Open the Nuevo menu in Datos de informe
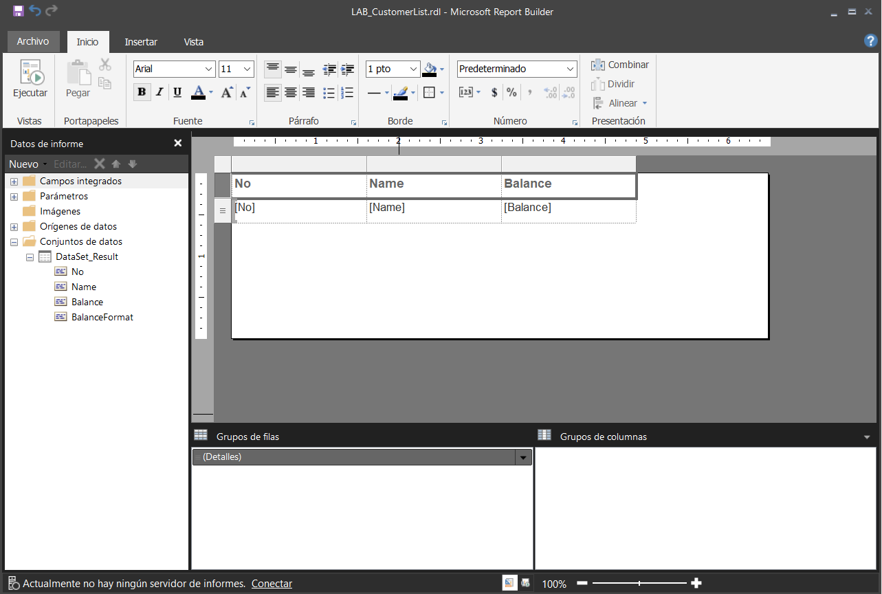 click(x=27, y=164)
